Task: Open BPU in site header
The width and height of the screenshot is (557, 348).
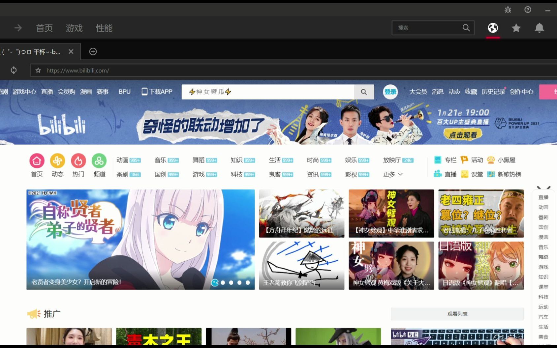Action: (x=125, y=92)
